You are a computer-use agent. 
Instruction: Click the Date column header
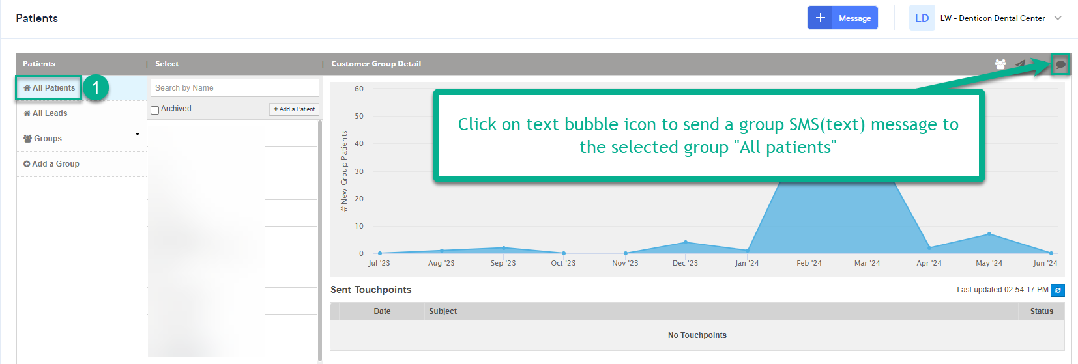382,311
